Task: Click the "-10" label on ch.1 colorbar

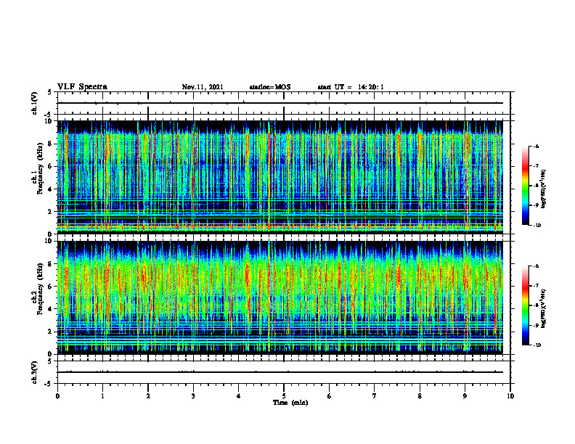Action: tap(537, 225)
